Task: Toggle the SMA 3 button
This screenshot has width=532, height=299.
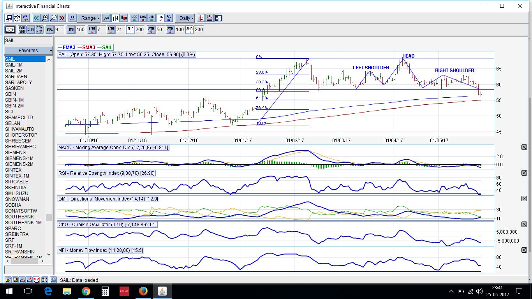Action: point(190,29)
